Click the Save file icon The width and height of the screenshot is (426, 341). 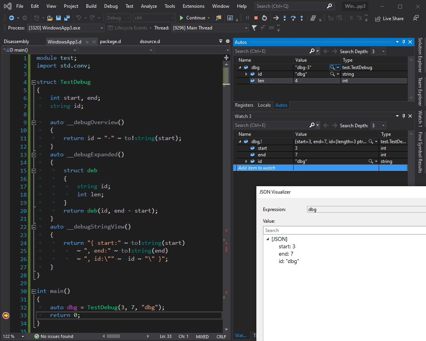[58, 18]
